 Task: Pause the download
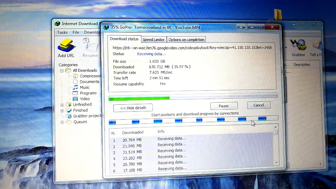click(x=224, y=106)
